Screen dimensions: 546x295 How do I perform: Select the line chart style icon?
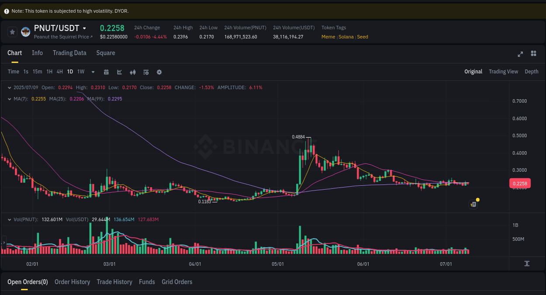(x=119, y=72)
